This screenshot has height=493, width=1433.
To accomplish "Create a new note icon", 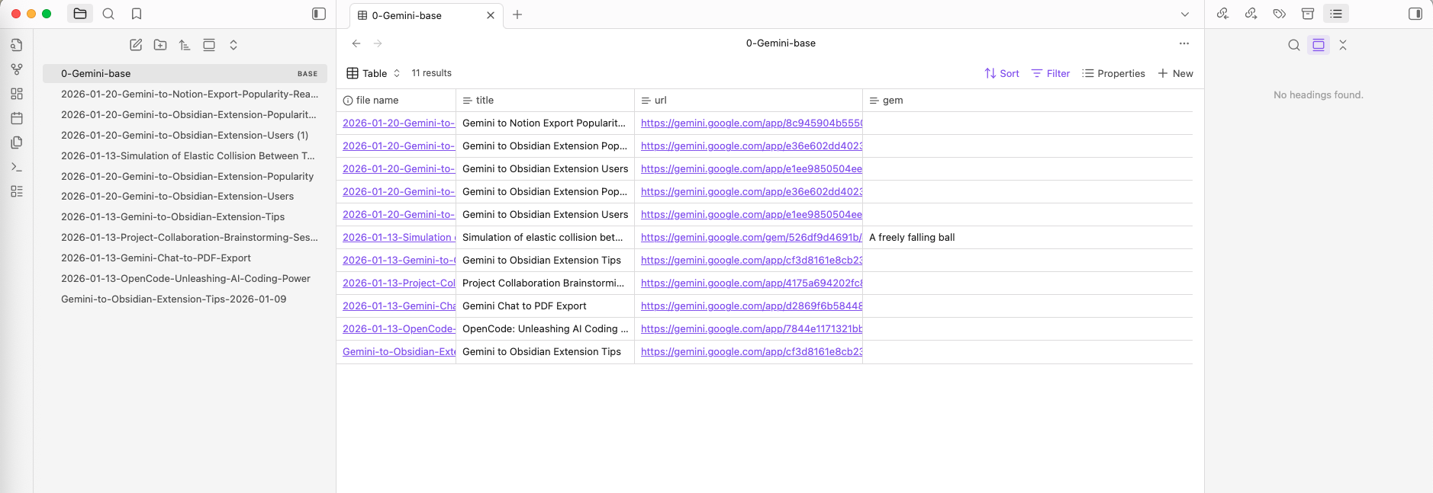I will point(136,45).
